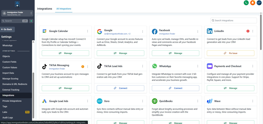
Task: Click the main page vertical scrollbar
Action: coord(261,32)
